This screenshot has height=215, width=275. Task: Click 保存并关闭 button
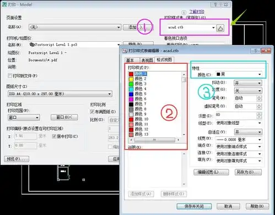[x=194, y=206]
